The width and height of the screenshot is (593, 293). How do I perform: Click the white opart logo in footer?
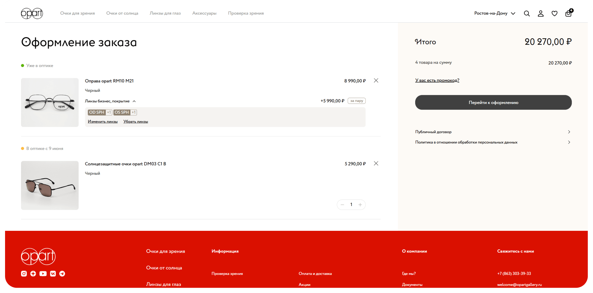(38, 256)
